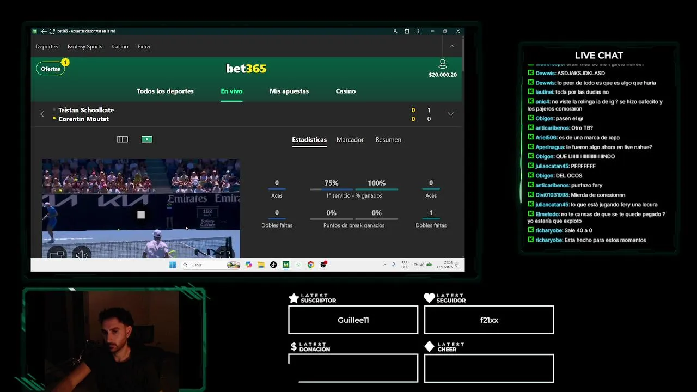Image resolution: width=697 pixels, height=392 pixels.
Task: Click the Tristan Schoolkate player name
Action: tap(86, 110)
